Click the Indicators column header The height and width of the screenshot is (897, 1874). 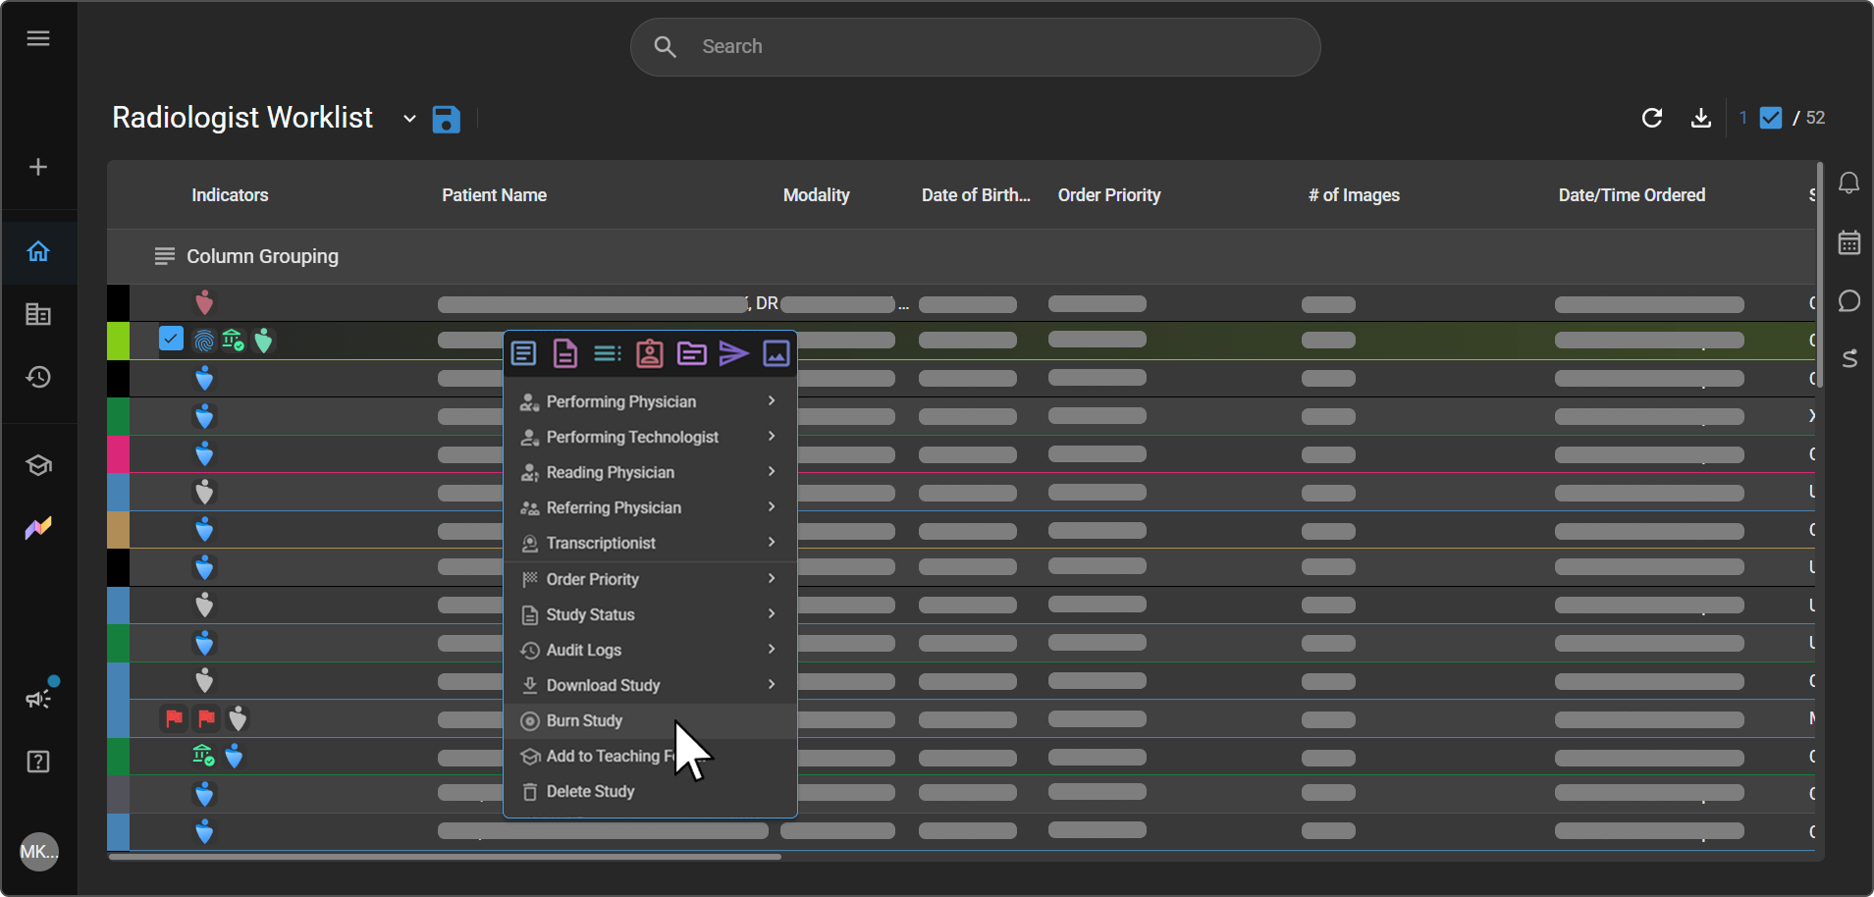tap(230, 195)
